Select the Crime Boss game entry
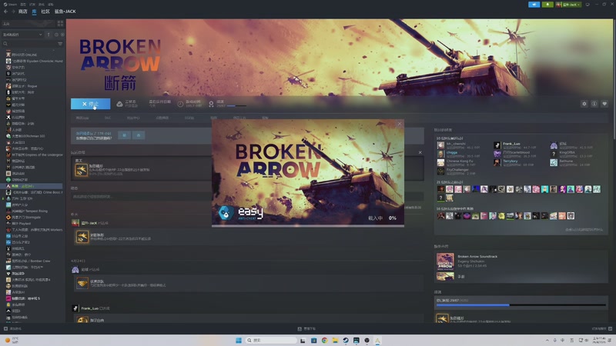The height and width of the screenshot is (346, 616). pos(34,192)
